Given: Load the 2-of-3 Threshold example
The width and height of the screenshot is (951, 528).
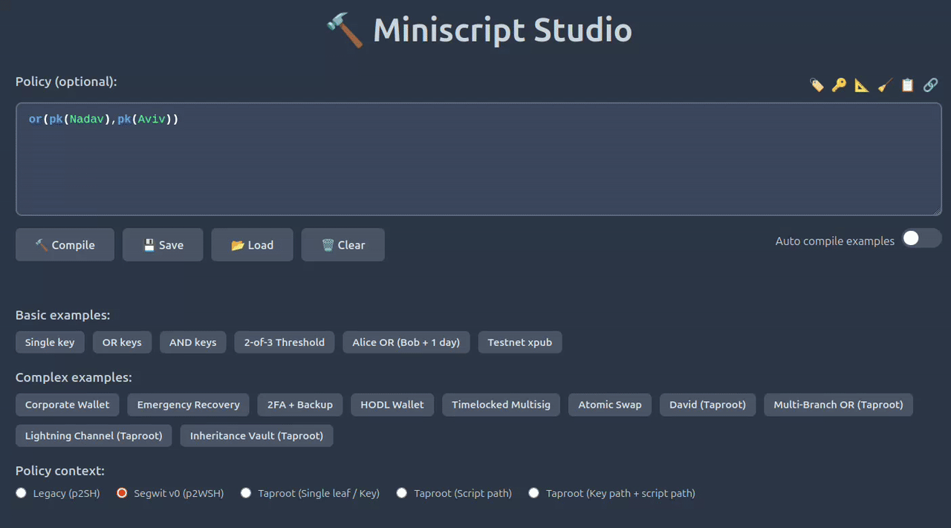Looking at the screenshot, I should pyautogui.click(x=285, y=342).
